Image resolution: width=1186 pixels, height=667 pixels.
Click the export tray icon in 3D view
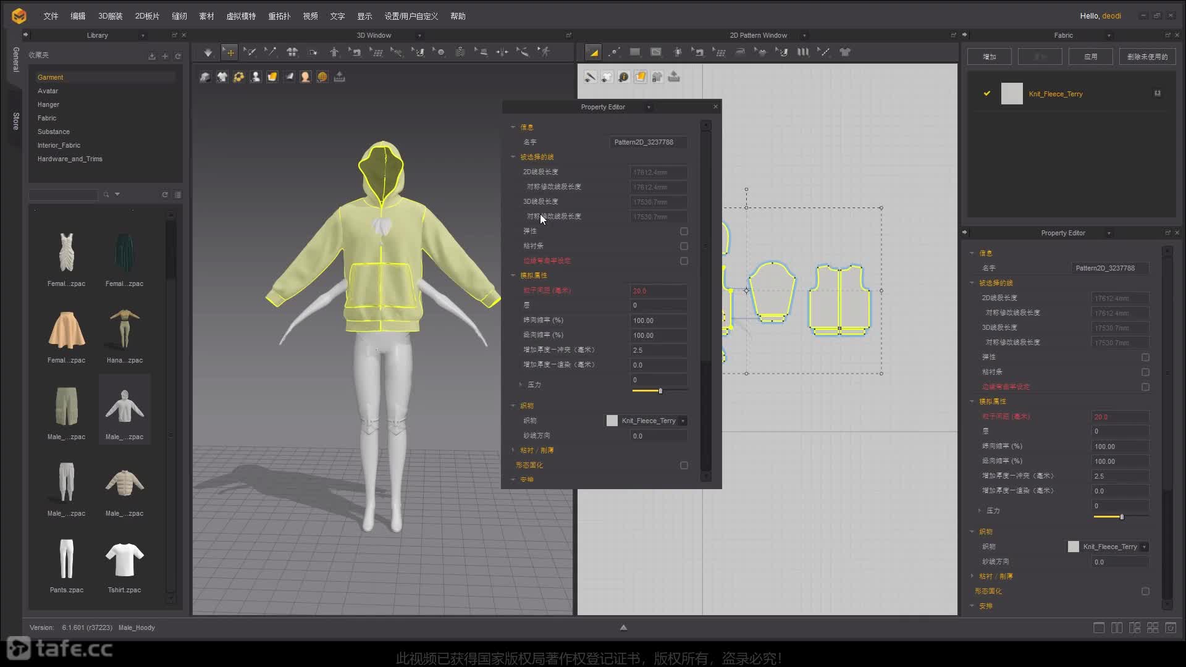pyautogui.click(x=339, y=77)
